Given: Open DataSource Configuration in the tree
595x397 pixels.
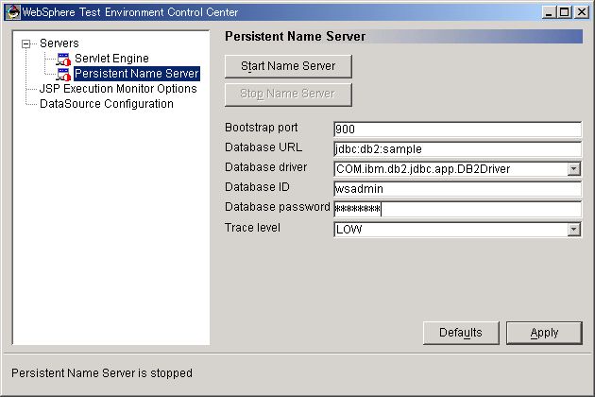Looking at the screenshot, I should tap(106, 104).
